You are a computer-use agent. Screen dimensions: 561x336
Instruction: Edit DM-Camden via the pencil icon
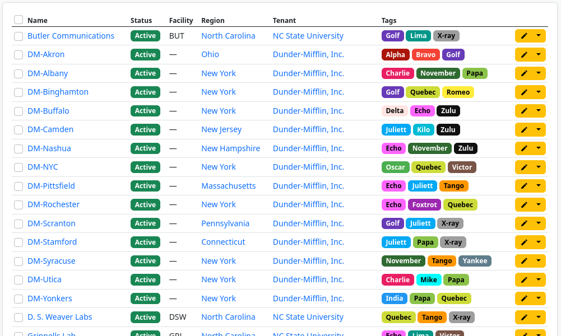pyautogui.click(x=524, y=130)
